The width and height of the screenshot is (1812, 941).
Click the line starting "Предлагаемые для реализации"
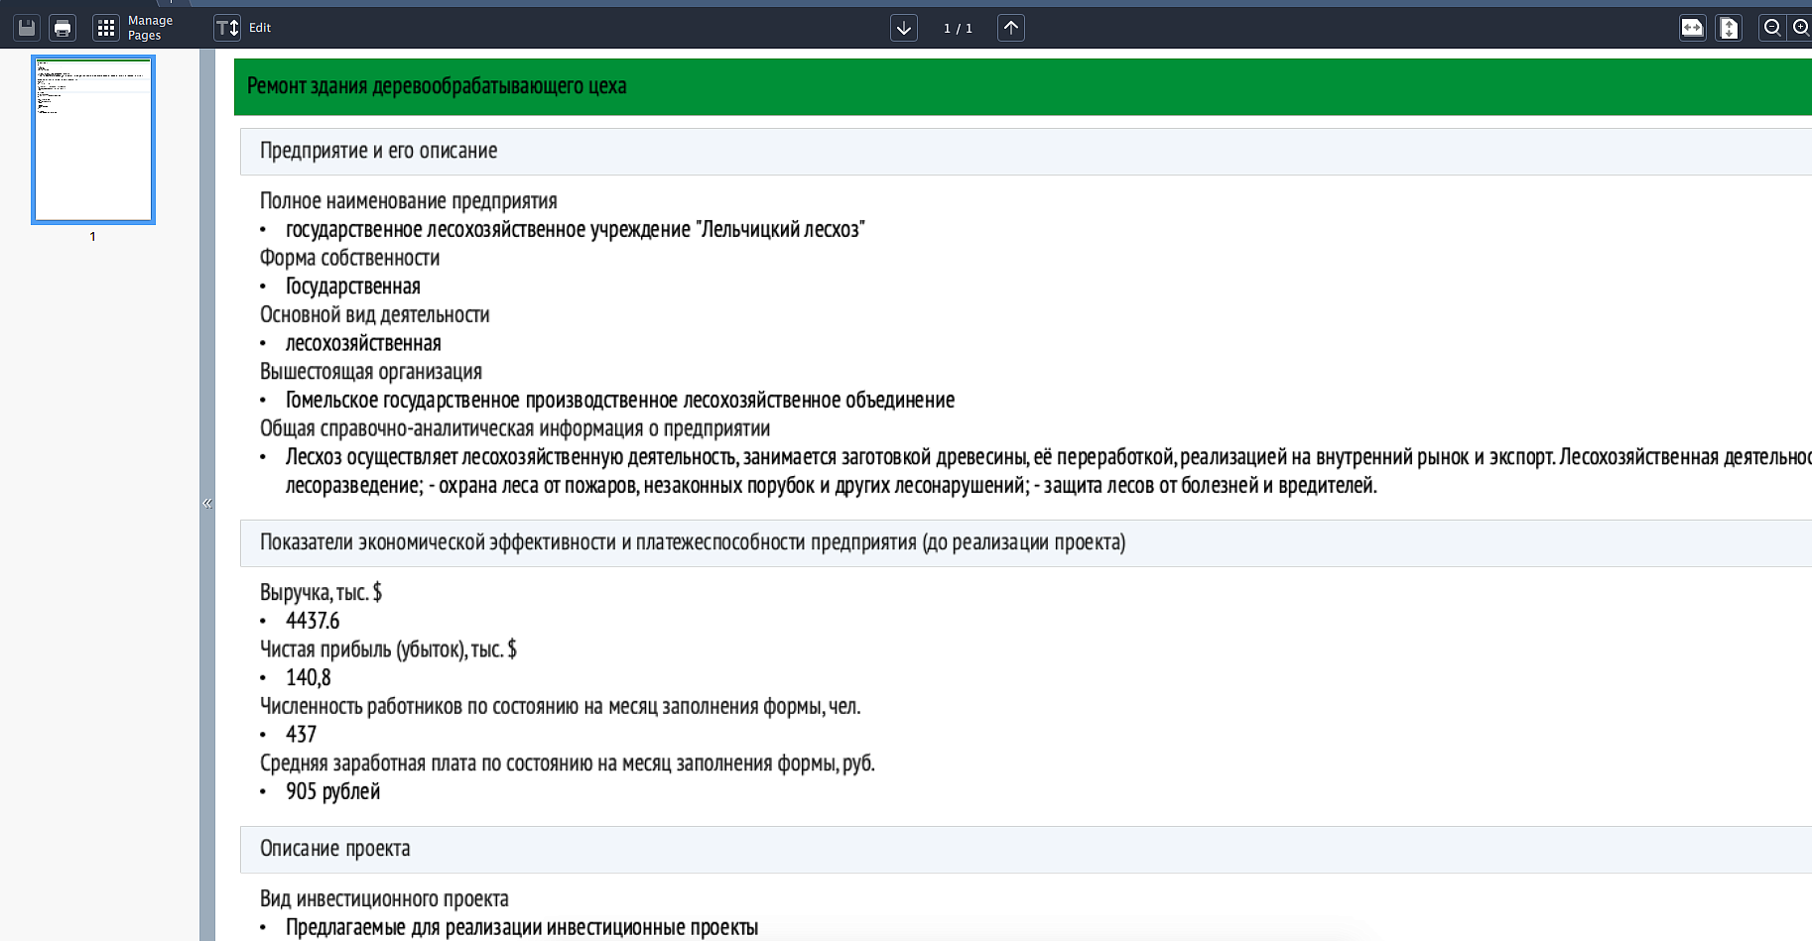[522, 928]
